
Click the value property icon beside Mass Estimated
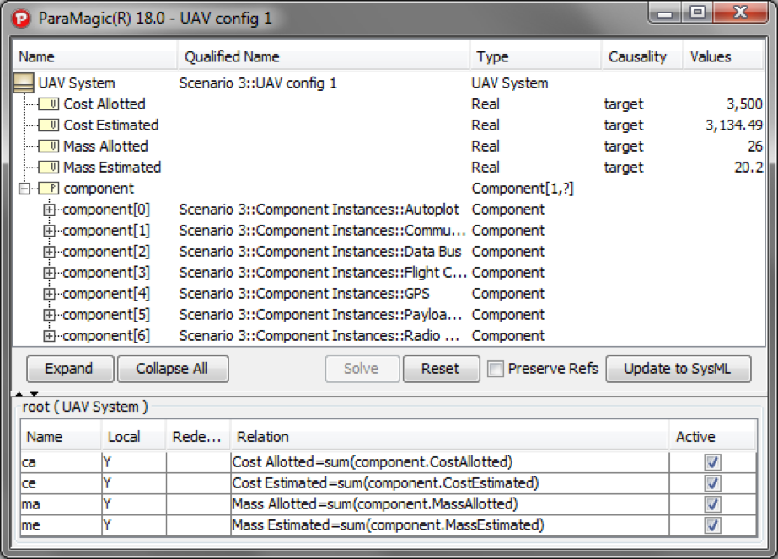[x=50, y=167]
